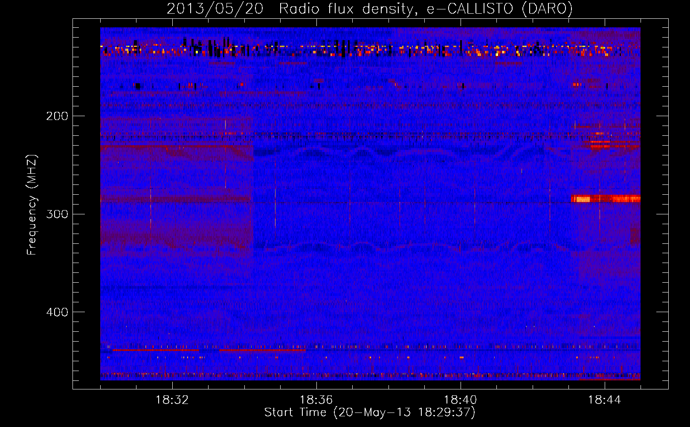Click the '18:44' time tick label
The width and height of the screenshot is (690, 427).
[605, 400]
